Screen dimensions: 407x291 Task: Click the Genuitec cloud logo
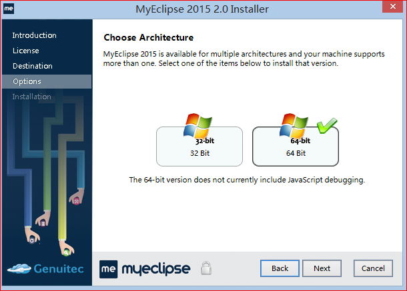pos(19,269)
